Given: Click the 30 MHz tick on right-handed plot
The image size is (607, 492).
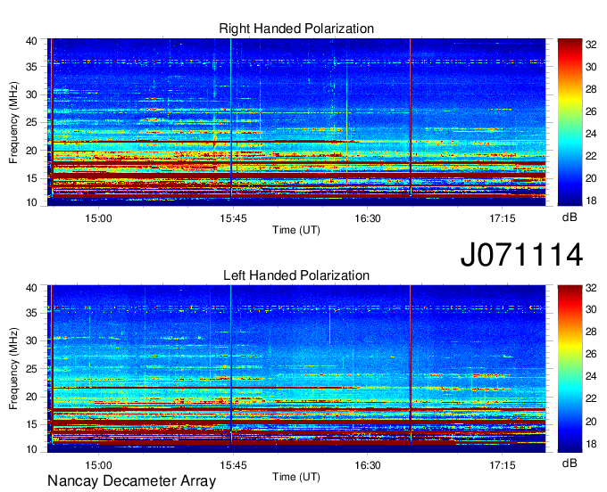Looking at the screenshot, I should (32, 94).
